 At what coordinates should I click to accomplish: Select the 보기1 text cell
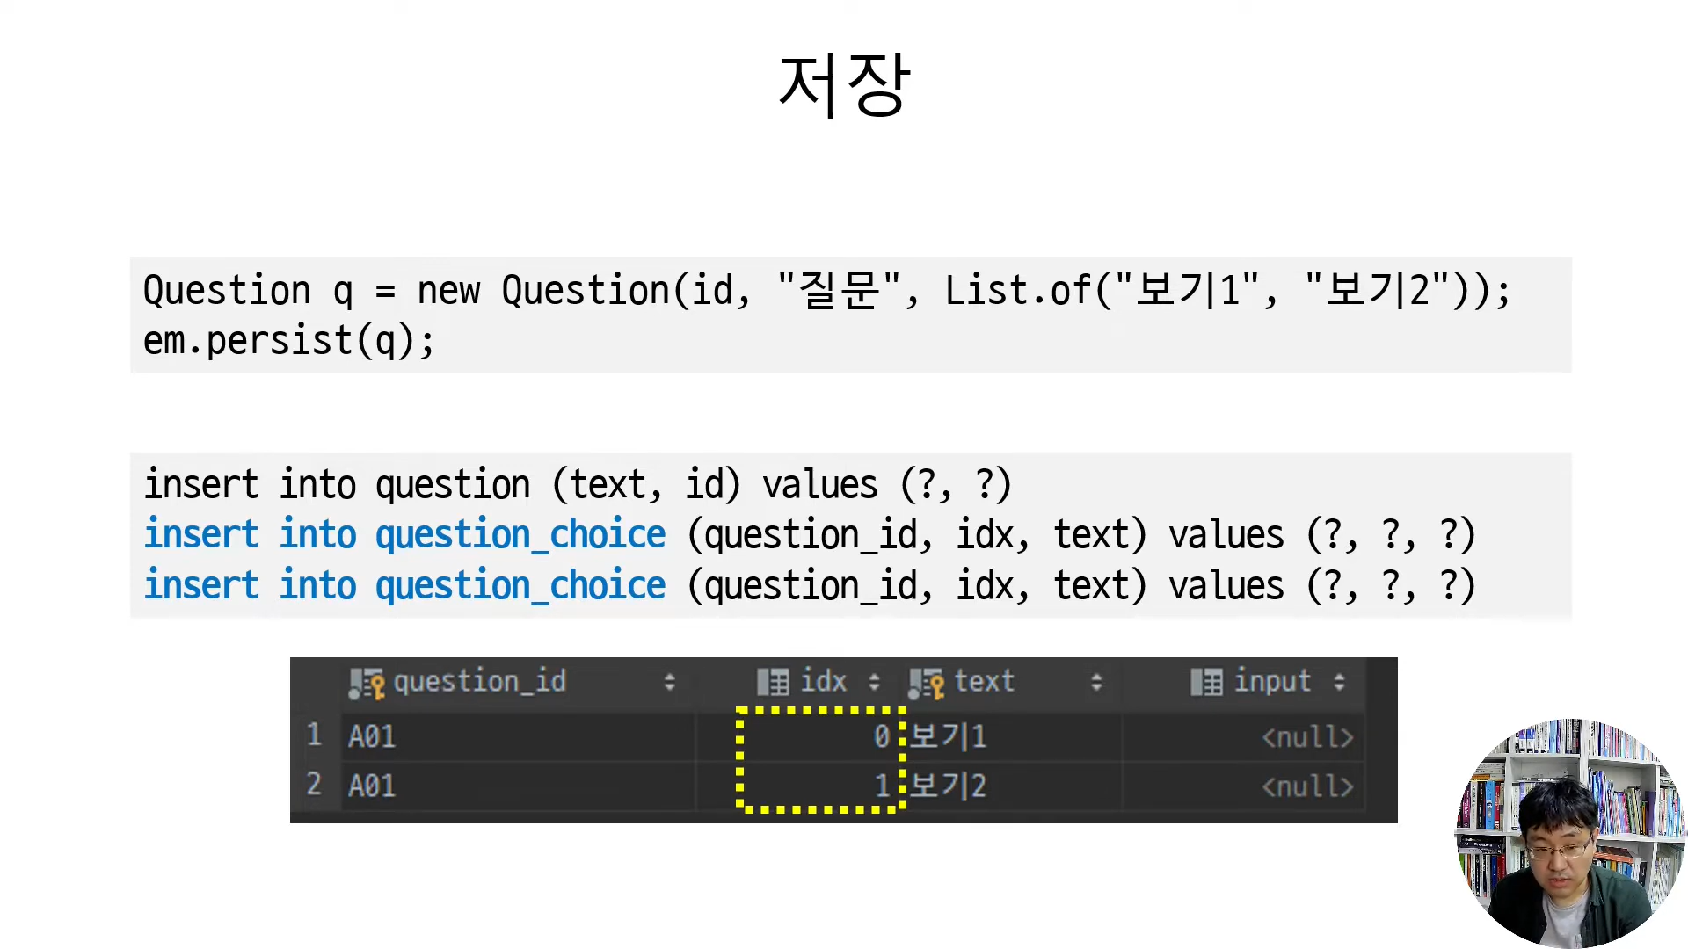(948, 736)
